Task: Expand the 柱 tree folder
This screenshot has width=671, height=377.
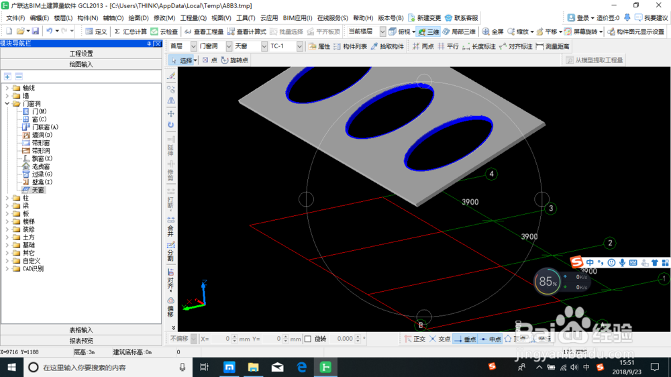Action: click(x=7, y=198)
